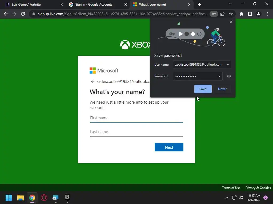Click the address bar URL
Viewport: 273px width, 204px height.
pyautogui.click(x=122, y=14)
